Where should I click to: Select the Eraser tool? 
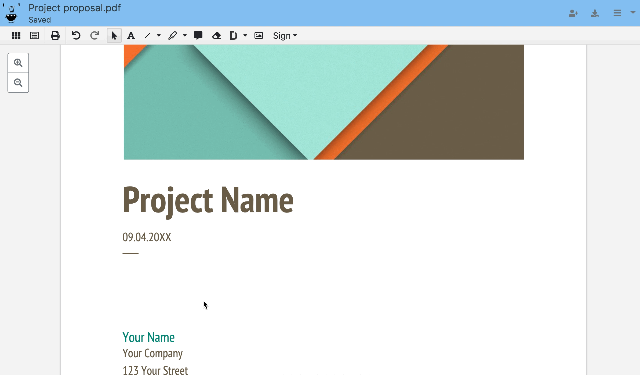pos(216,35)
